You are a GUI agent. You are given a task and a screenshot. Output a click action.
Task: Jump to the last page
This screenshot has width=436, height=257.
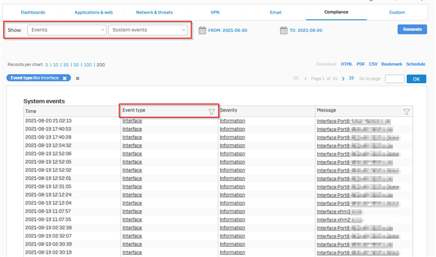pyautogui.click(x=352, y=78)
